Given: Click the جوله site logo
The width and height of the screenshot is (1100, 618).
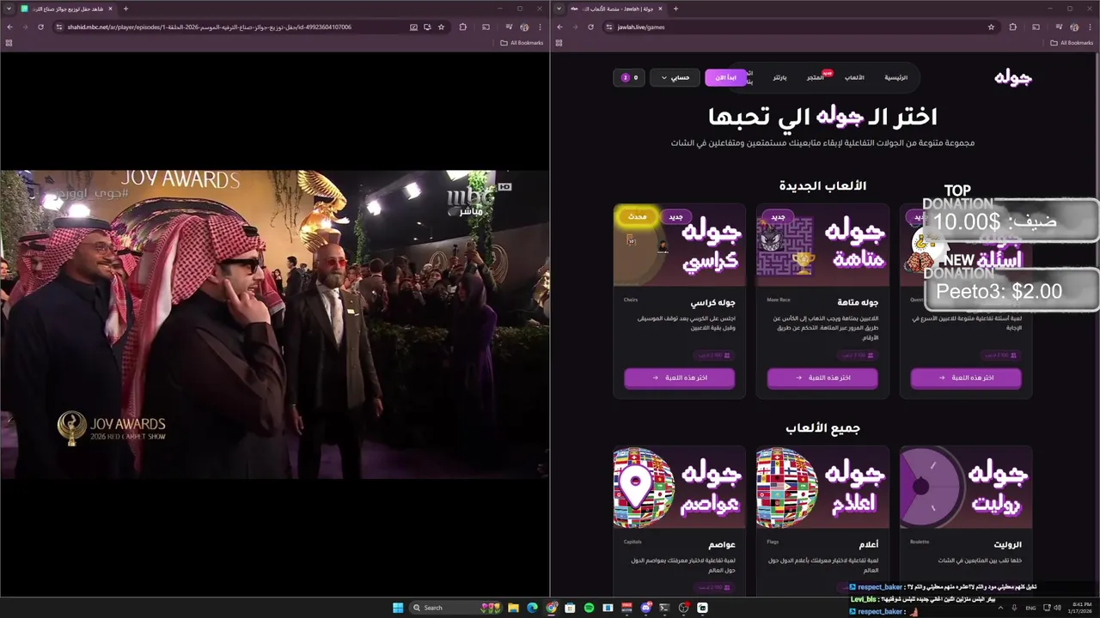Looking at the screenshot, I should (x=1013, y=77).
